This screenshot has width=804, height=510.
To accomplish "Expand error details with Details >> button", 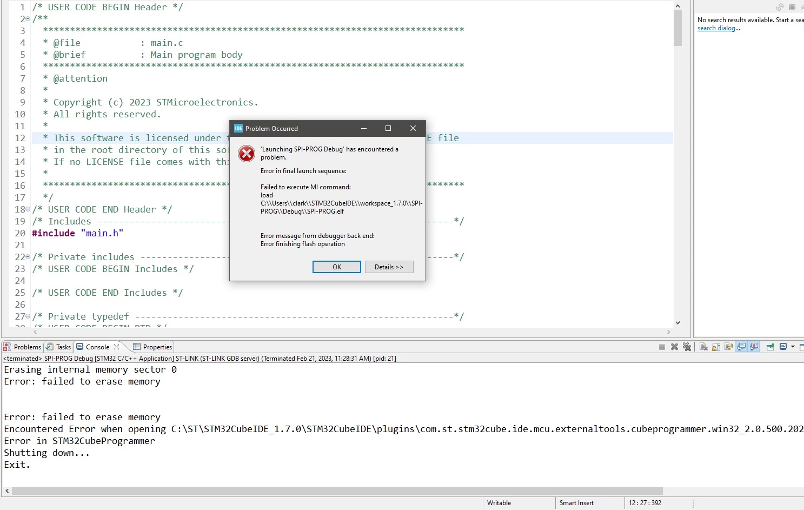I will point(389,267).
